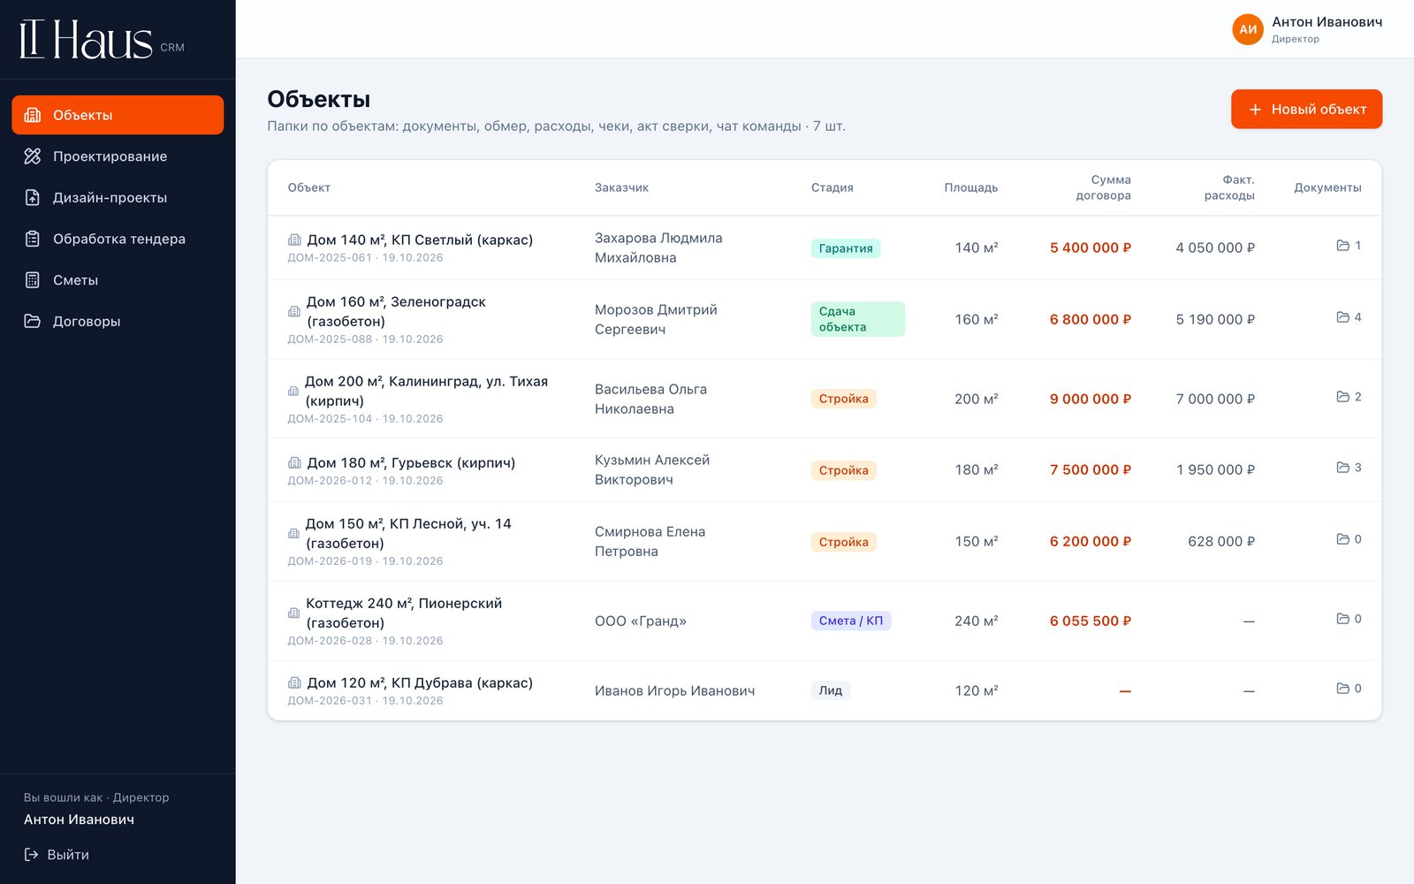Screen dimensions: 1414x884
Task: Open the Объекты sidebar section
Action: (x=118, y=115)
